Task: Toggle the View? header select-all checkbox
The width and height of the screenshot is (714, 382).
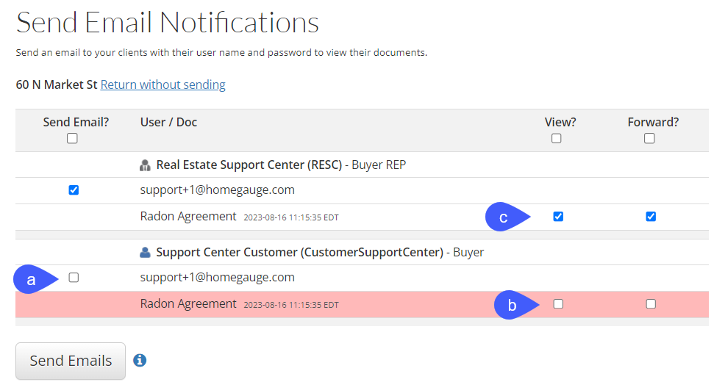Action: (556, 138)
